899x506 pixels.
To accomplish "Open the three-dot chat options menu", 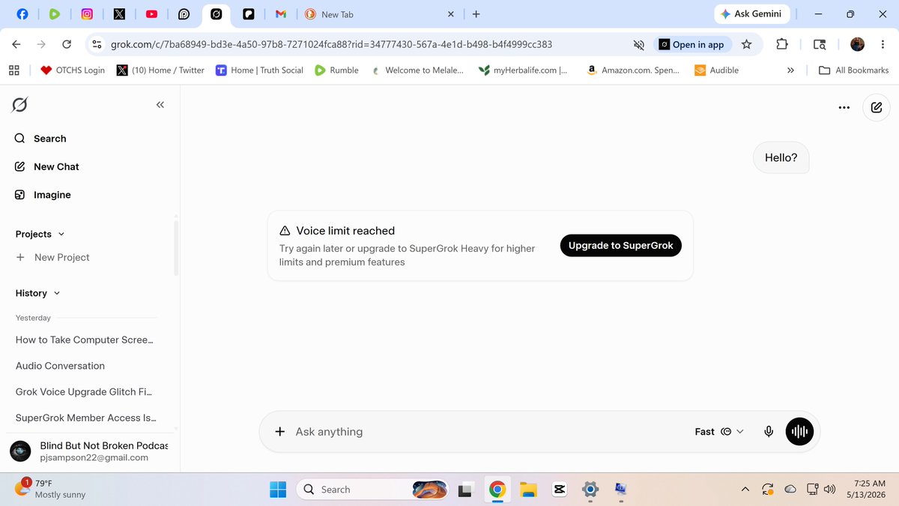I will point(844,108).
